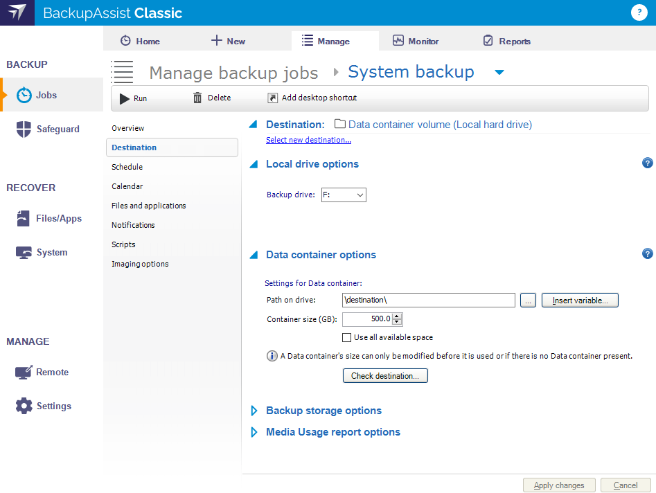Screen dimensions: 656x493
Task: Click the Insert variable button
Action: [580, 301]
